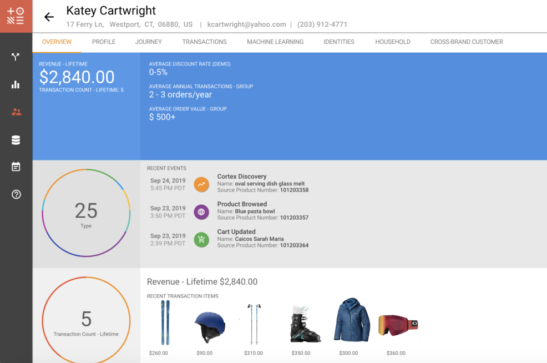
Task: Select the customers people icon in sidebar
Action: pyautogui.click(x=16, y=112)
